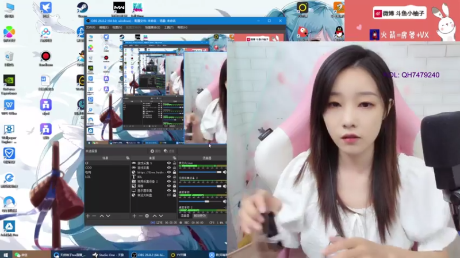
Task: Switch to the Scene Transitions (转场特效) tab
Action: point(200,216)
